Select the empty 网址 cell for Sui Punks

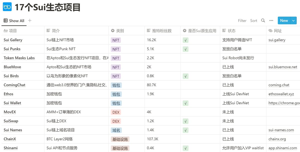click(283, 49)
